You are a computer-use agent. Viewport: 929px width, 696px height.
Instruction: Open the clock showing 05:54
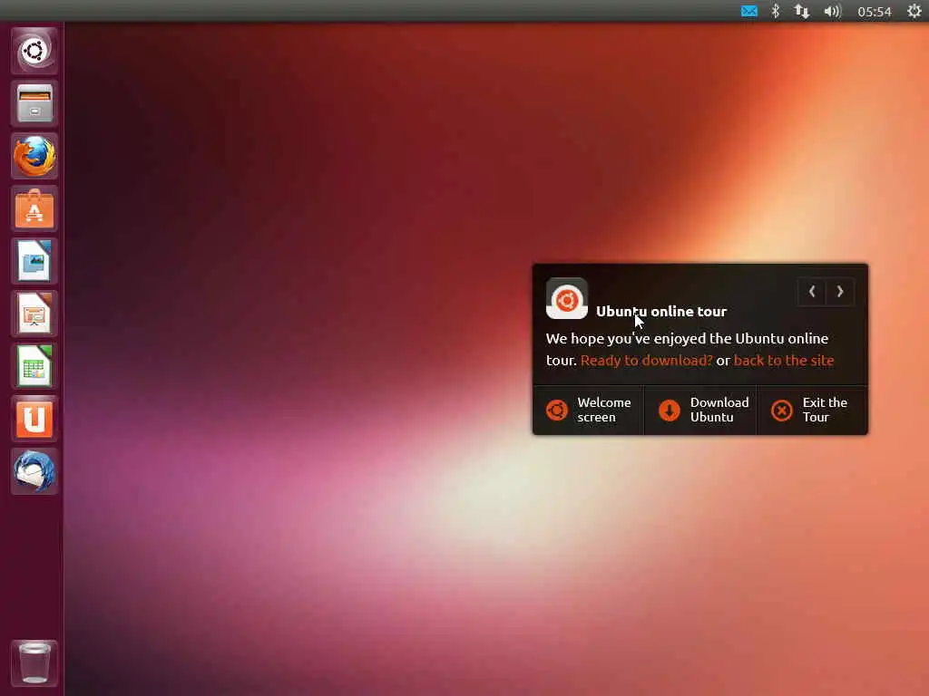(875, 12)
